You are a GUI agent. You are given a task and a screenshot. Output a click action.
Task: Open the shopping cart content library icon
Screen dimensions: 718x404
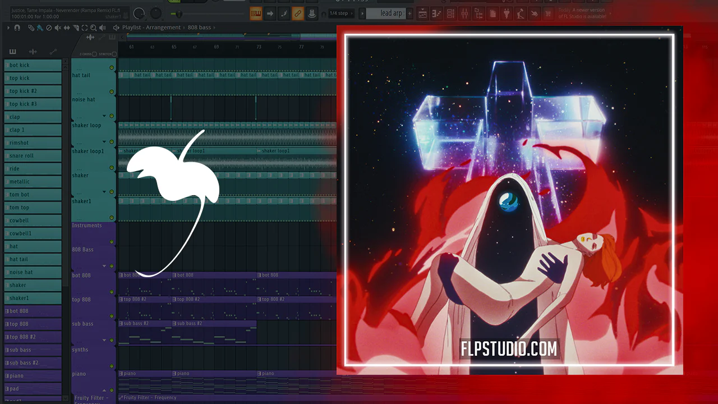tap(548, 13)
